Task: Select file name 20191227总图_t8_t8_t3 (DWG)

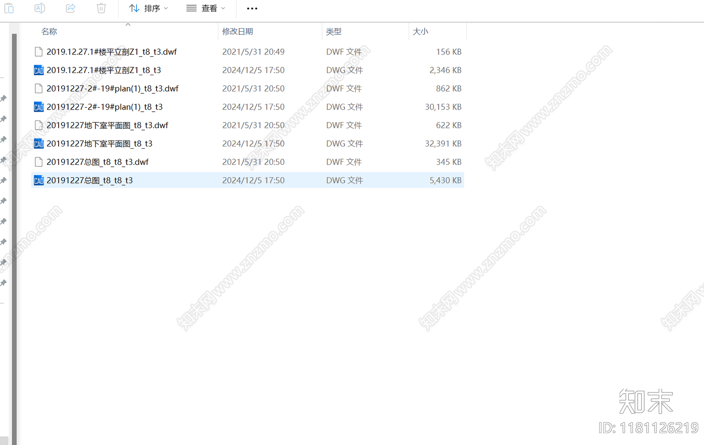Action: tap(90, 180)
